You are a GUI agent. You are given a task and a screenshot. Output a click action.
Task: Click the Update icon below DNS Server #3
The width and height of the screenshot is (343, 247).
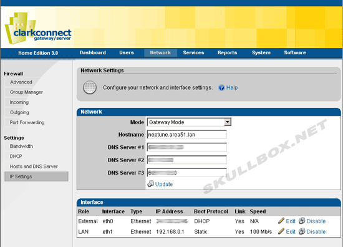tap(150, 184)
